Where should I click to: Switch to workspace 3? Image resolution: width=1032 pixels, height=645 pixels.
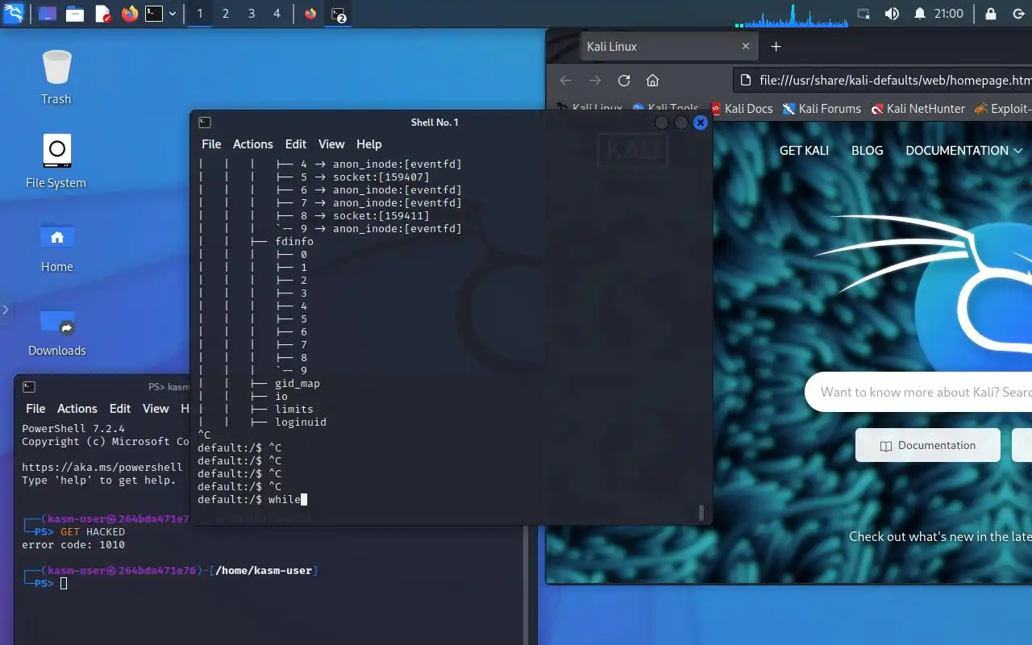252,14
